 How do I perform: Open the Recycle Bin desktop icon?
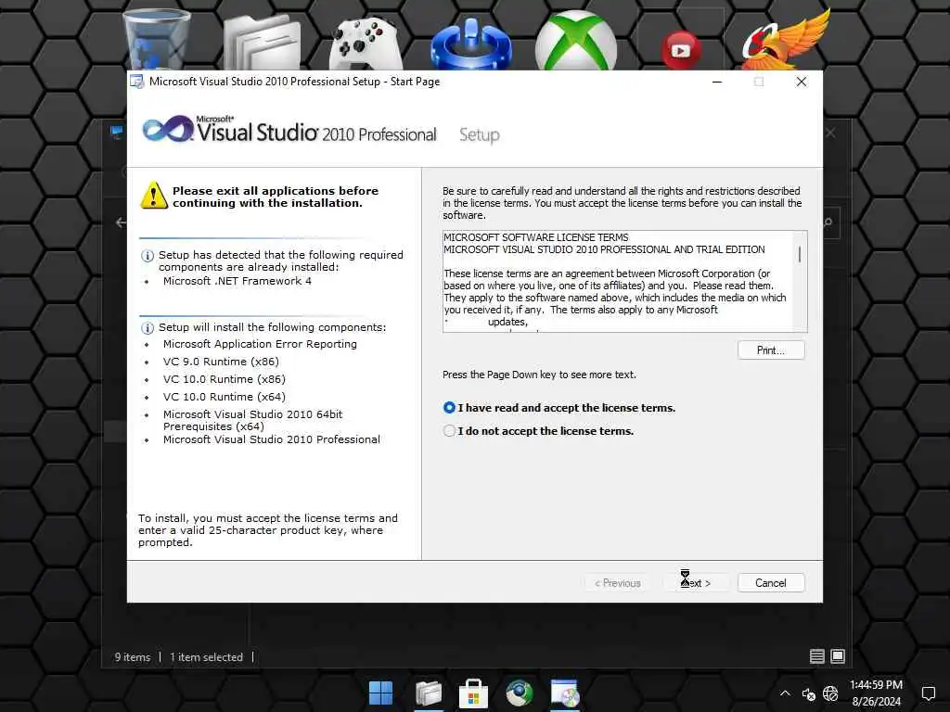click(x=157, y=39)
